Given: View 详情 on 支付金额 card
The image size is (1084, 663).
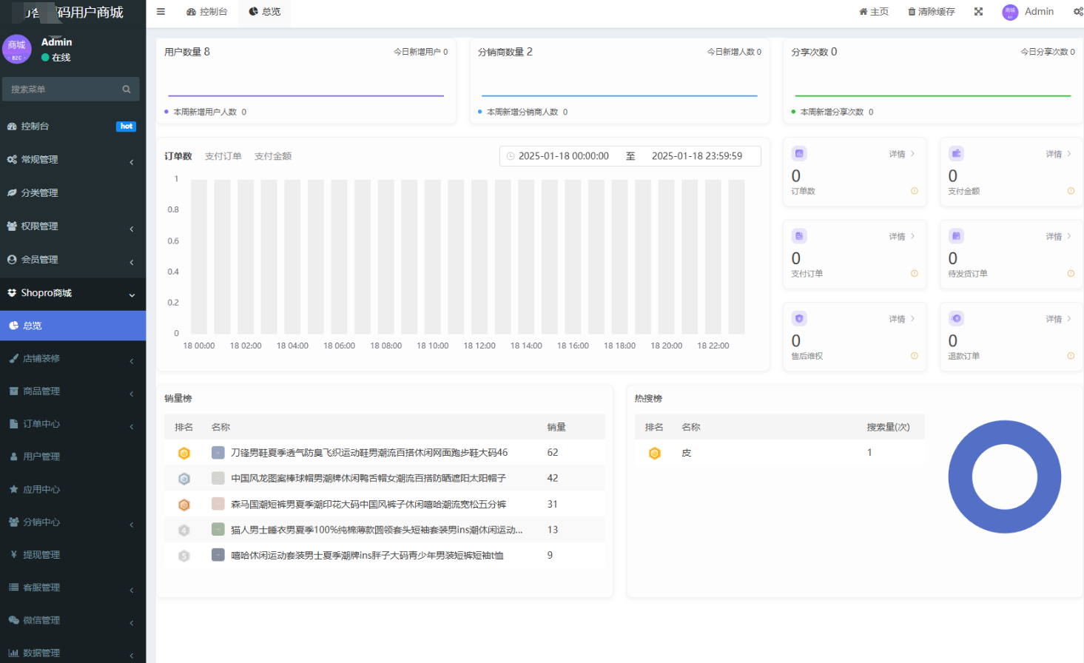Looking at the screenshot, I should 1059,154.
